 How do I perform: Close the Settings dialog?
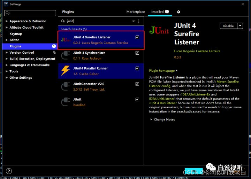coord(243,4)
